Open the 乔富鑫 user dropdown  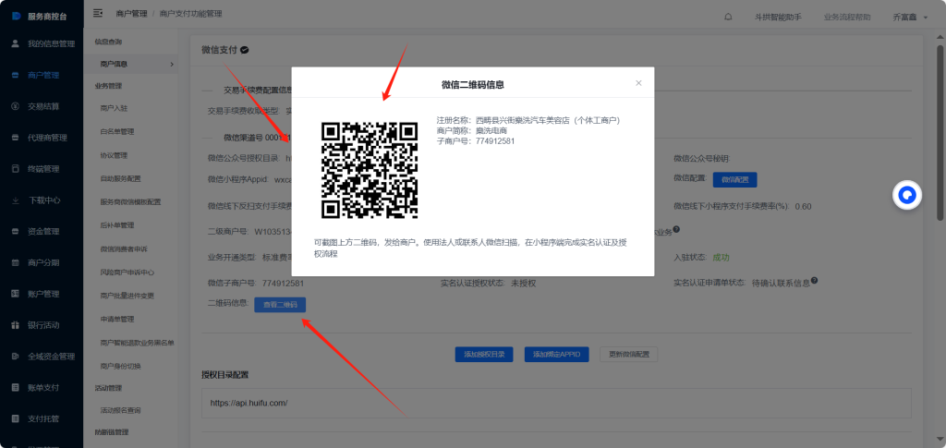(x=910, y=18)
